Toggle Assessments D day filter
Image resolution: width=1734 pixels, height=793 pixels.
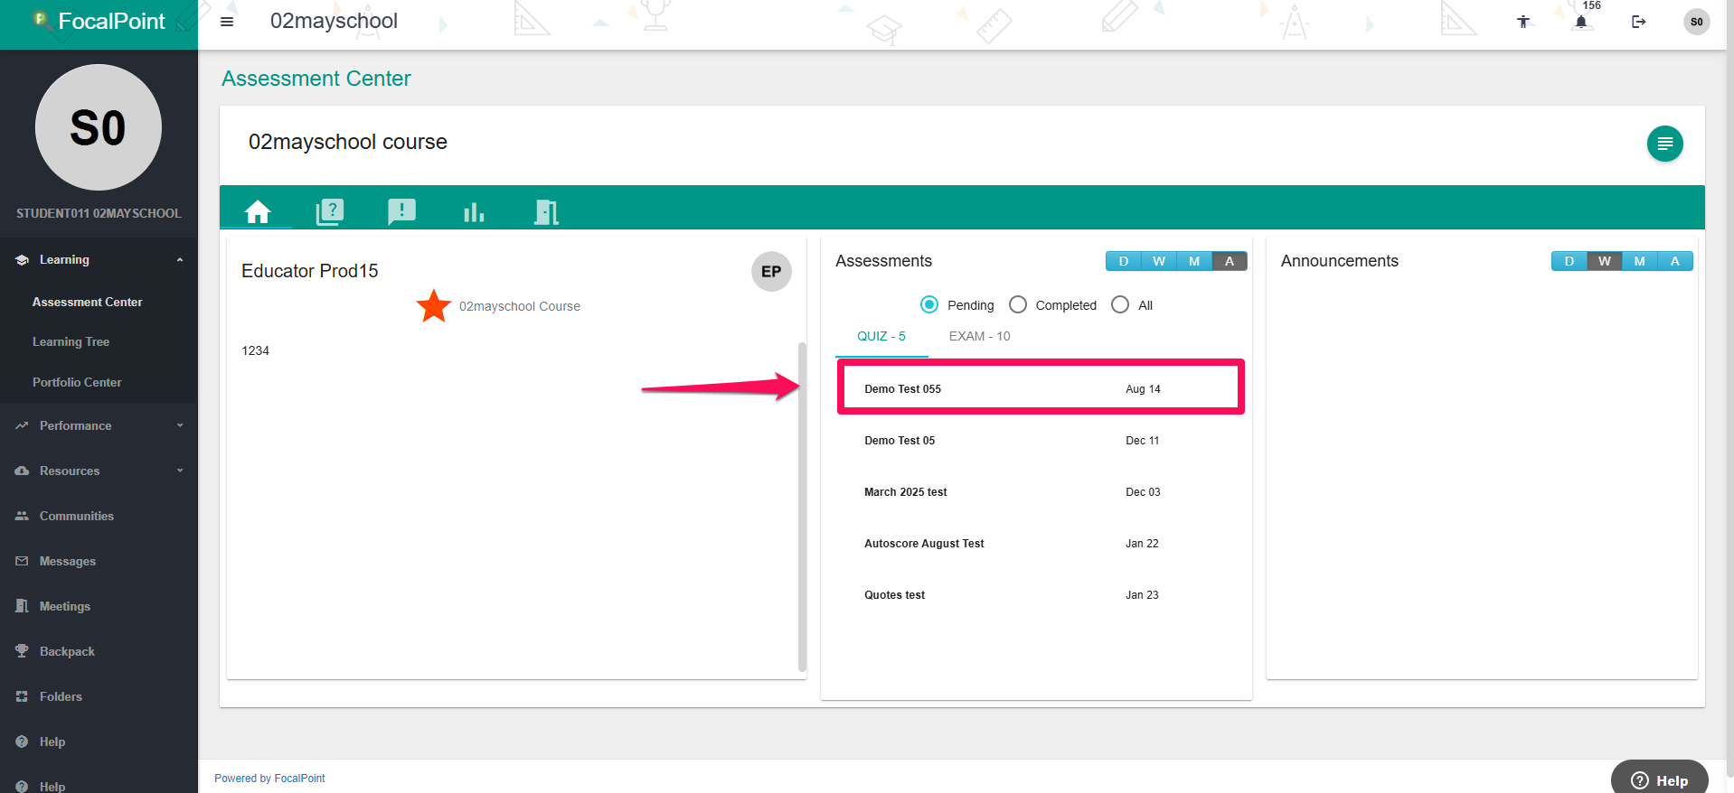point(1124,261)
